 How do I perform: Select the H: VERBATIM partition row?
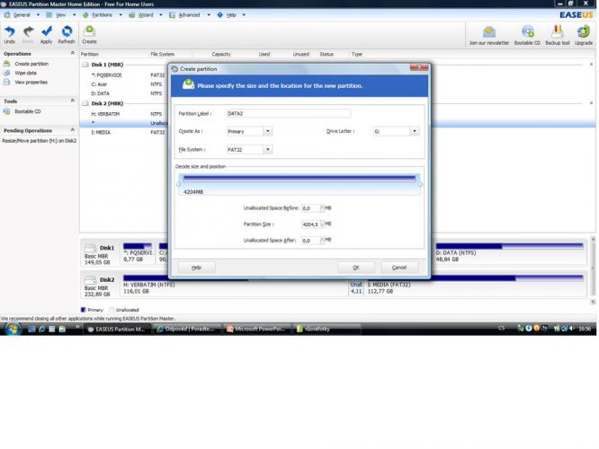[x=123, y=114]
